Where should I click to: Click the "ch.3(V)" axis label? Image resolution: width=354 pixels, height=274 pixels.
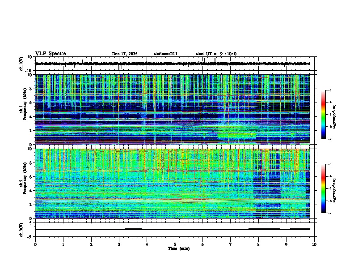21,230
